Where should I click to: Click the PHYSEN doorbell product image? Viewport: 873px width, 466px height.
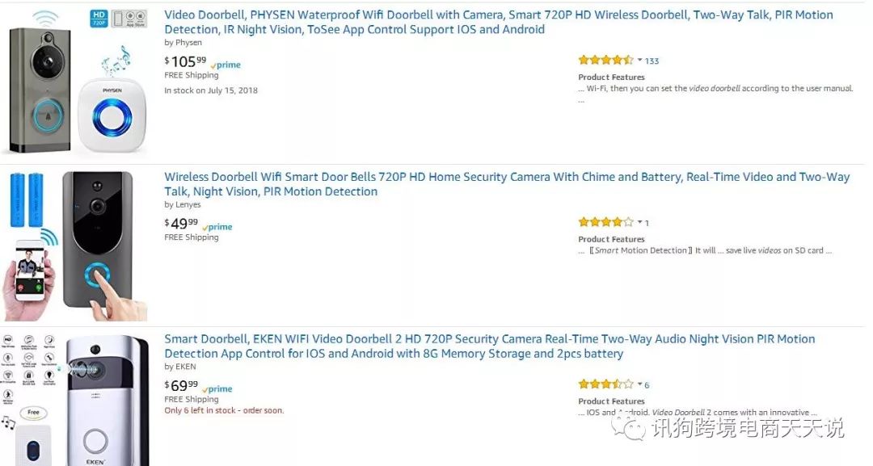(x=75, y=82)
